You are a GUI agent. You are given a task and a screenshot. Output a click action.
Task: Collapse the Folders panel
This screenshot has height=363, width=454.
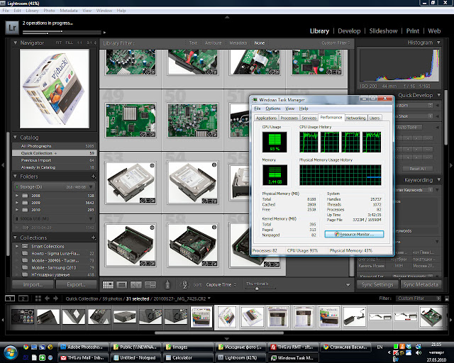[15, 176]
